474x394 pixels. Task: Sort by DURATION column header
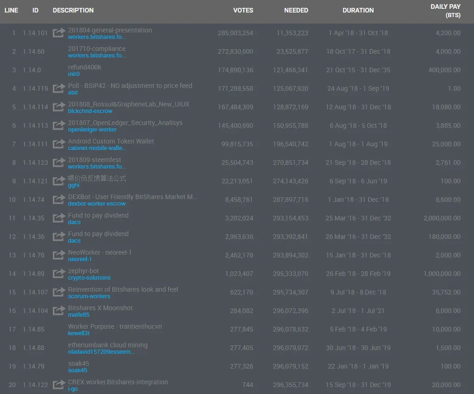[358, 10]
